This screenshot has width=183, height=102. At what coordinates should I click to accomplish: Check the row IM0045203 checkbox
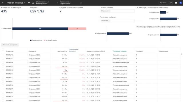[3, 93]
